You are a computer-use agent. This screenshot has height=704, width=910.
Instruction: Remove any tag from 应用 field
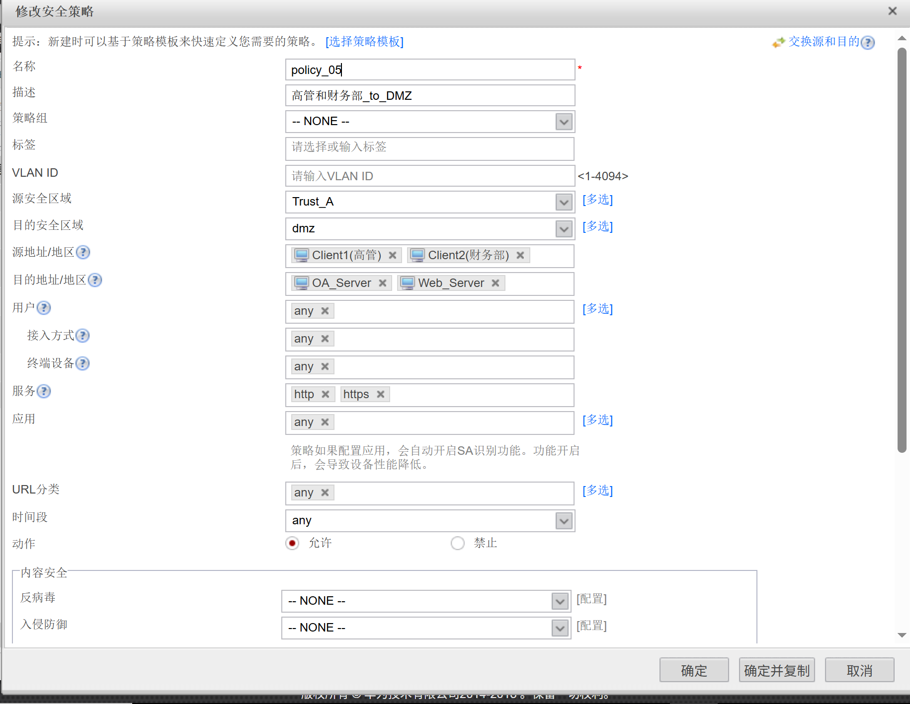click(x=325, y=422)
